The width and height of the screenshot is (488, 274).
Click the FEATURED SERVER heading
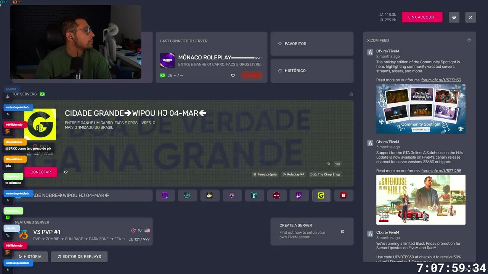coord(32,222)
